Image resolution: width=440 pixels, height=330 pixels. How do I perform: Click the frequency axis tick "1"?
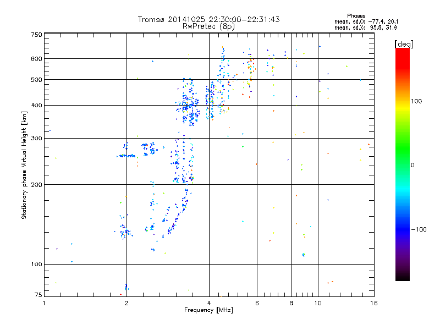(x=44, y=303)
